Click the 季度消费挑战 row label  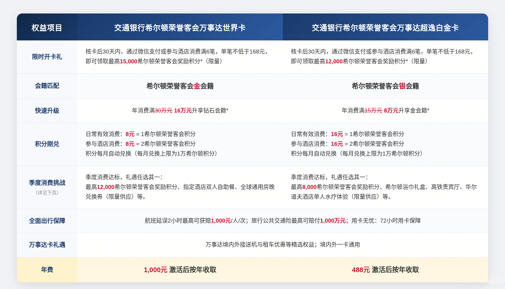pos(47,183)
